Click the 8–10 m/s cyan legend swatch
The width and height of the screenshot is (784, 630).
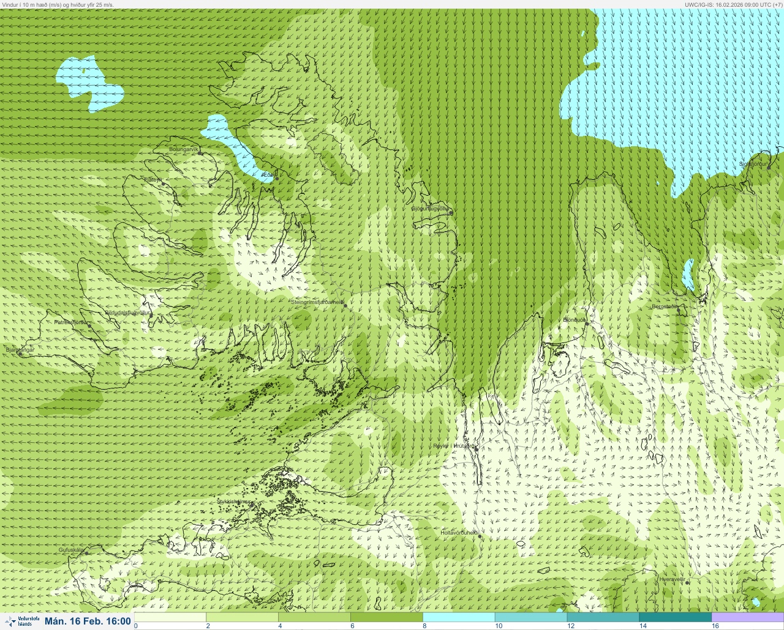click(x=459, y=617)
